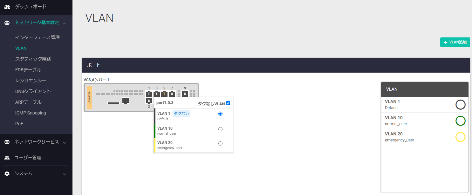Expand the ネットワークサービス menu chevron
The image size is (472, 195).
point(65,142)
